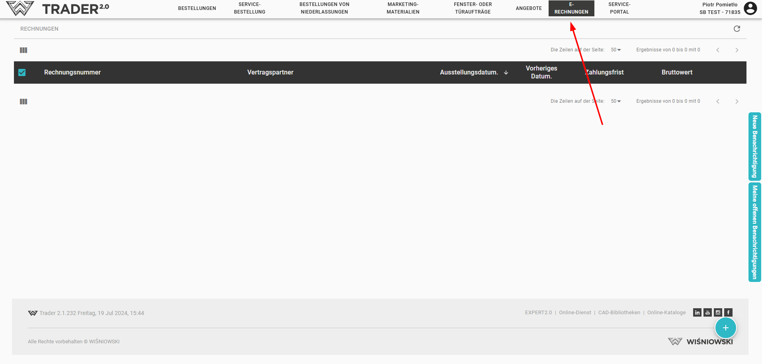The width and height of the screenshot is (762, 364).
Task: Open column chooser icon below the table
Action: (23, 102)
